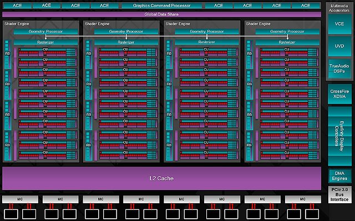Viewport: 355px width, 221px height.
Task: Click the L2 Cache block
Action: (161, 178)
